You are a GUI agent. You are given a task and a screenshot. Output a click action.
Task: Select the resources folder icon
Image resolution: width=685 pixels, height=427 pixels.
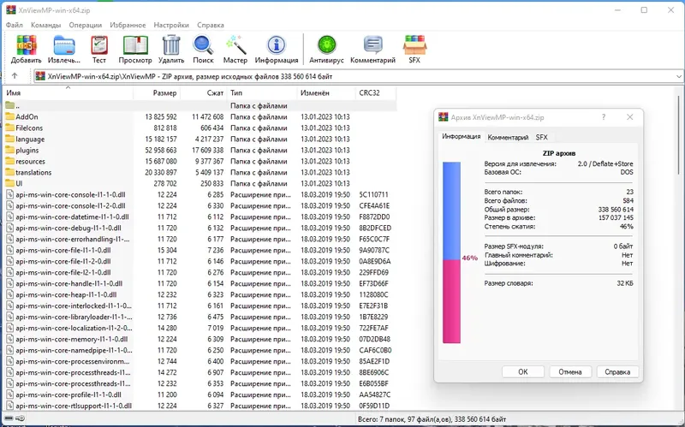coord(9,161)
